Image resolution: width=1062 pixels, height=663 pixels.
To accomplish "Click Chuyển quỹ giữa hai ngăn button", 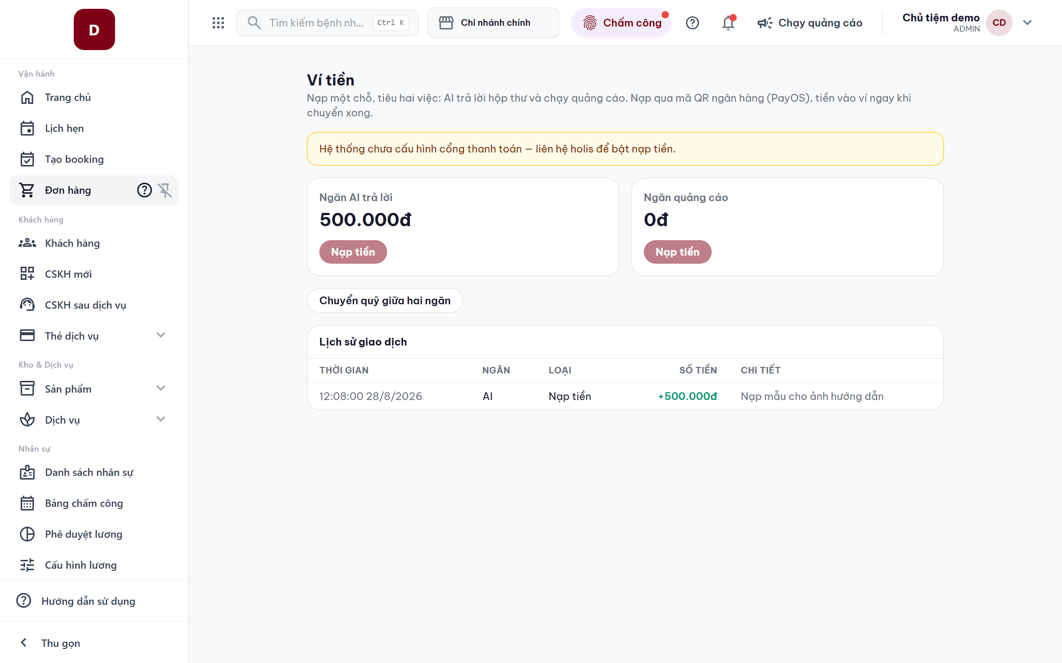I will pyautogui.click(x=385, y=300).
